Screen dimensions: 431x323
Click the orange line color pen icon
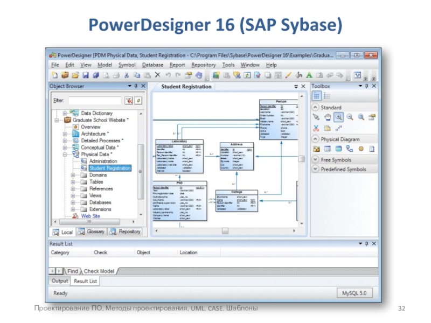point(288,75)
